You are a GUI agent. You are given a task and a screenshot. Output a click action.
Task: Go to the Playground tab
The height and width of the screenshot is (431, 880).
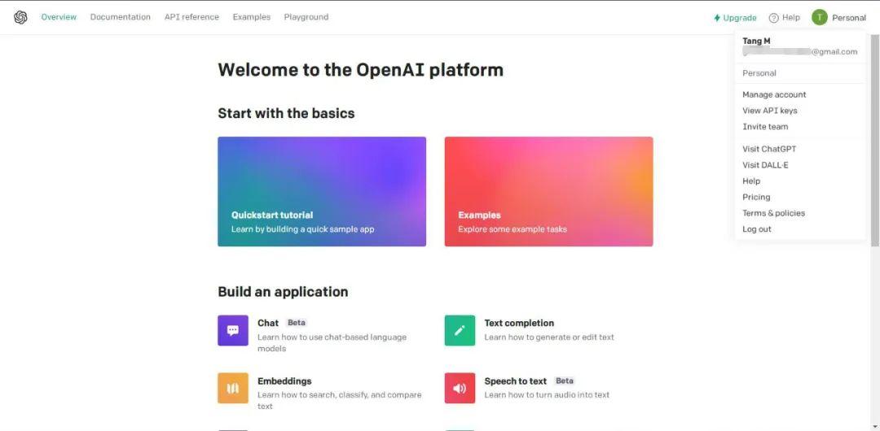click(x=306, y=17)
